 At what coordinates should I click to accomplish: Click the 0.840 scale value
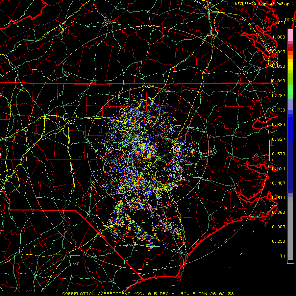click(279, 81)
